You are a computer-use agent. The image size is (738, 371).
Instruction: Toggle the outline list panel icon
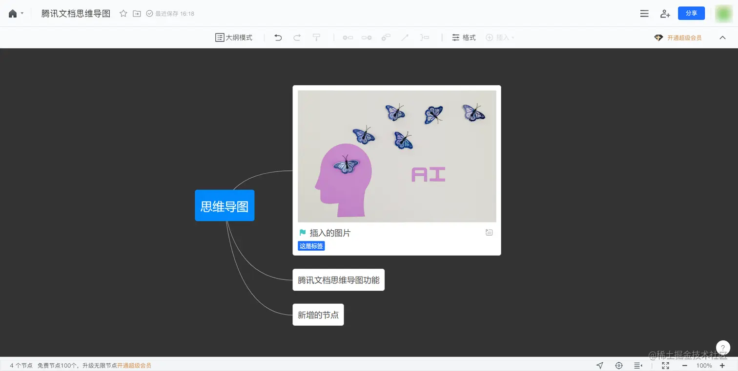click(638, 366)
